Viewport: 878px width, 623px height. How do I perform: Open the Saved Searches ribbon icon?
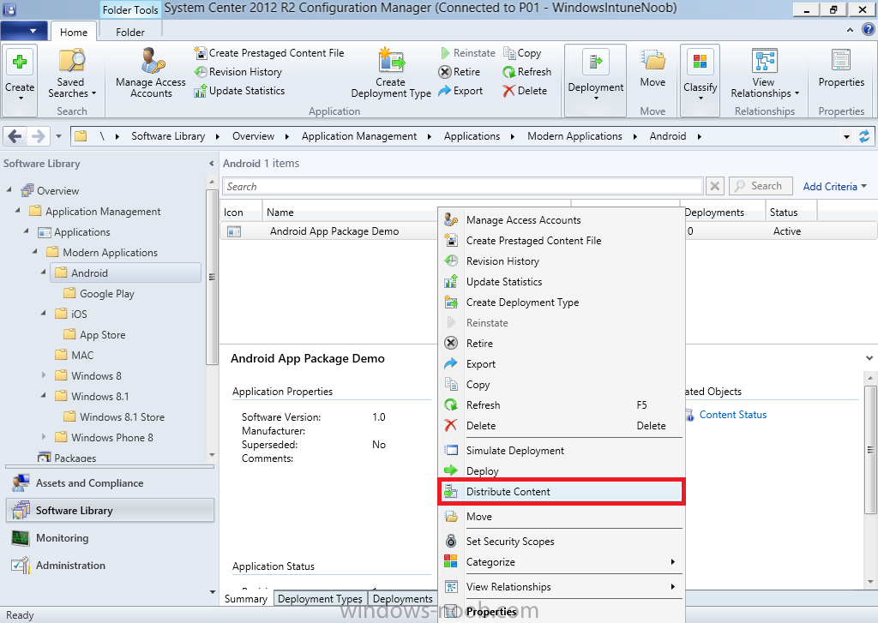(x=71, y=75)
